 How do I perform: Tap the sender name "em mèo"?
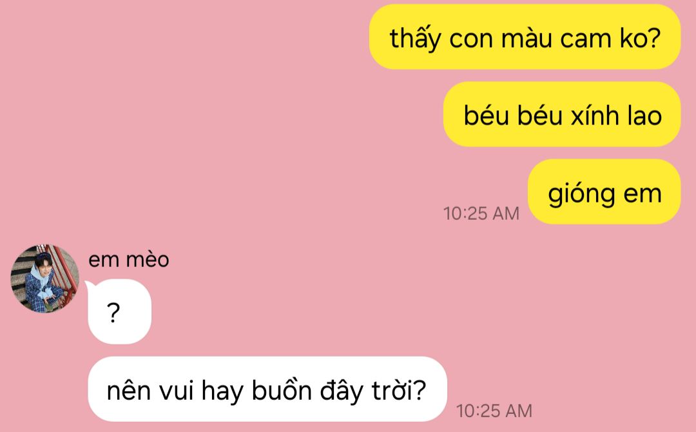(129, 259)
